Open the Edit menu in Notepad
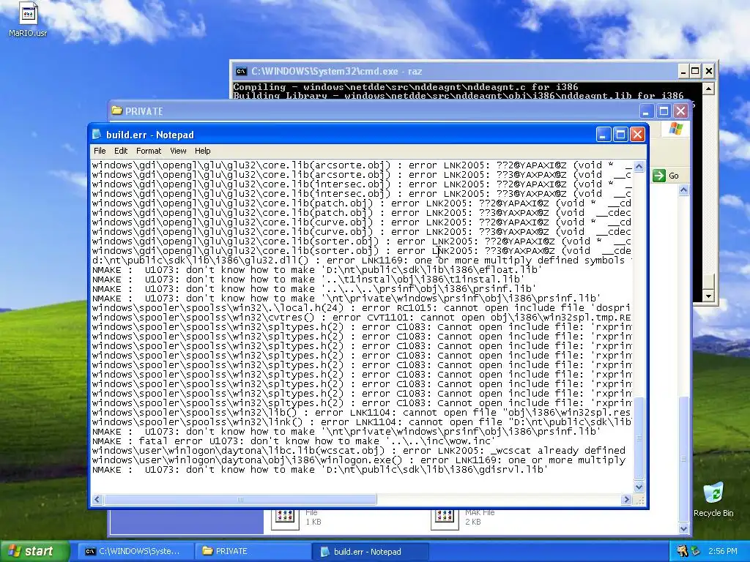The height and width of the screenshot is (562, 750). [121, 151]
